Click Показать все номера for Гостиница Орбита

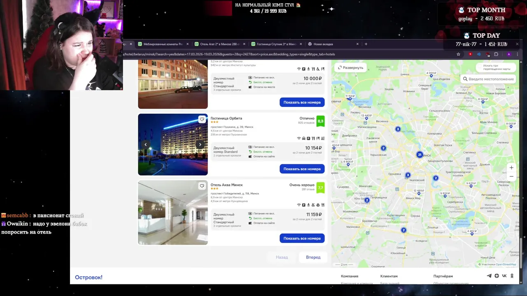302,169
